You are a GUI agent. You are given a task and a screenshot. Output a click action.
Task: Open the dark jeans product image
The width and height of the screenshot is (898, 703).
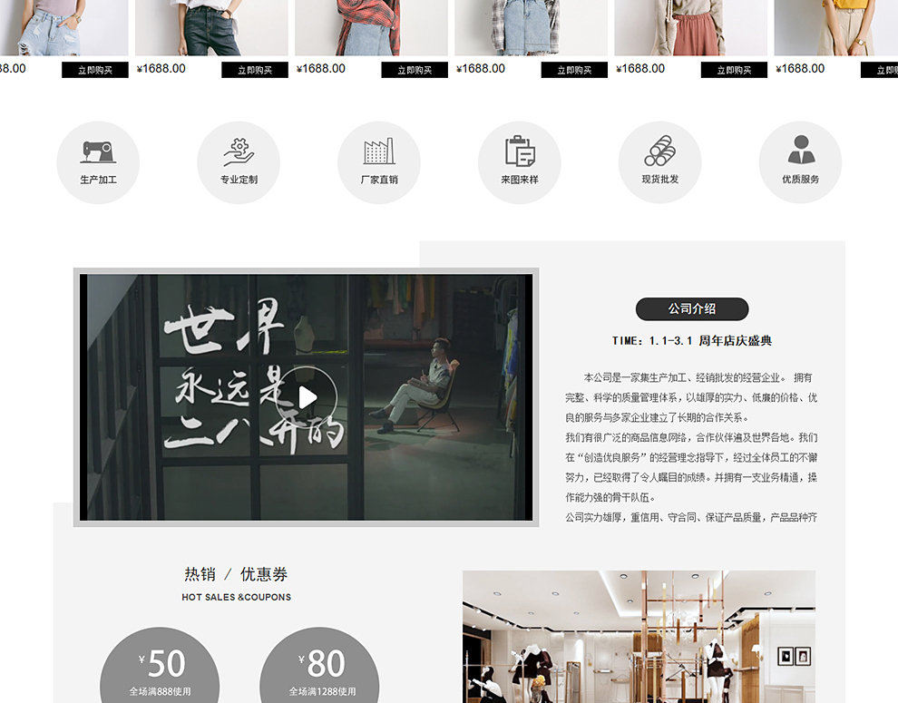[212, 27]
